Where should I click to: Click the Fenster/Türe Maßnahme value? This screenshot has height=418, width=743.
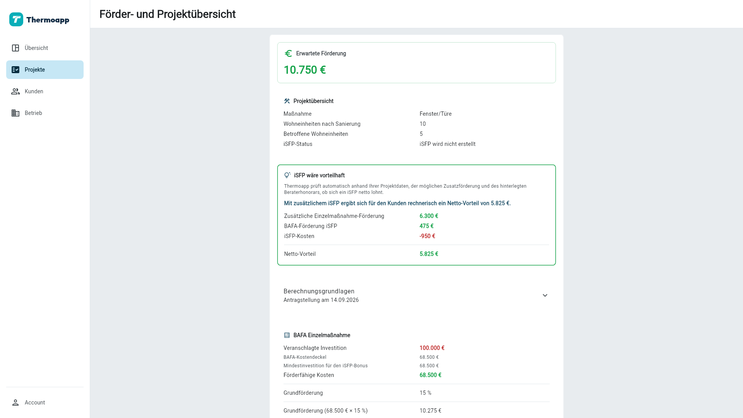436,114
